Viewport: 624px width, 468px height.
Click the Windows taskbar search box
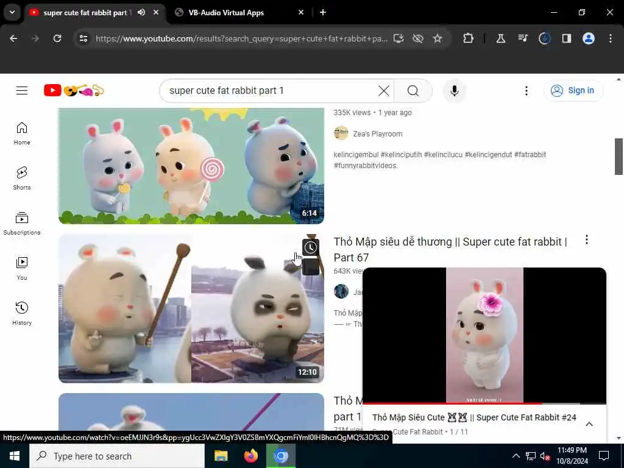coord(117,456)
